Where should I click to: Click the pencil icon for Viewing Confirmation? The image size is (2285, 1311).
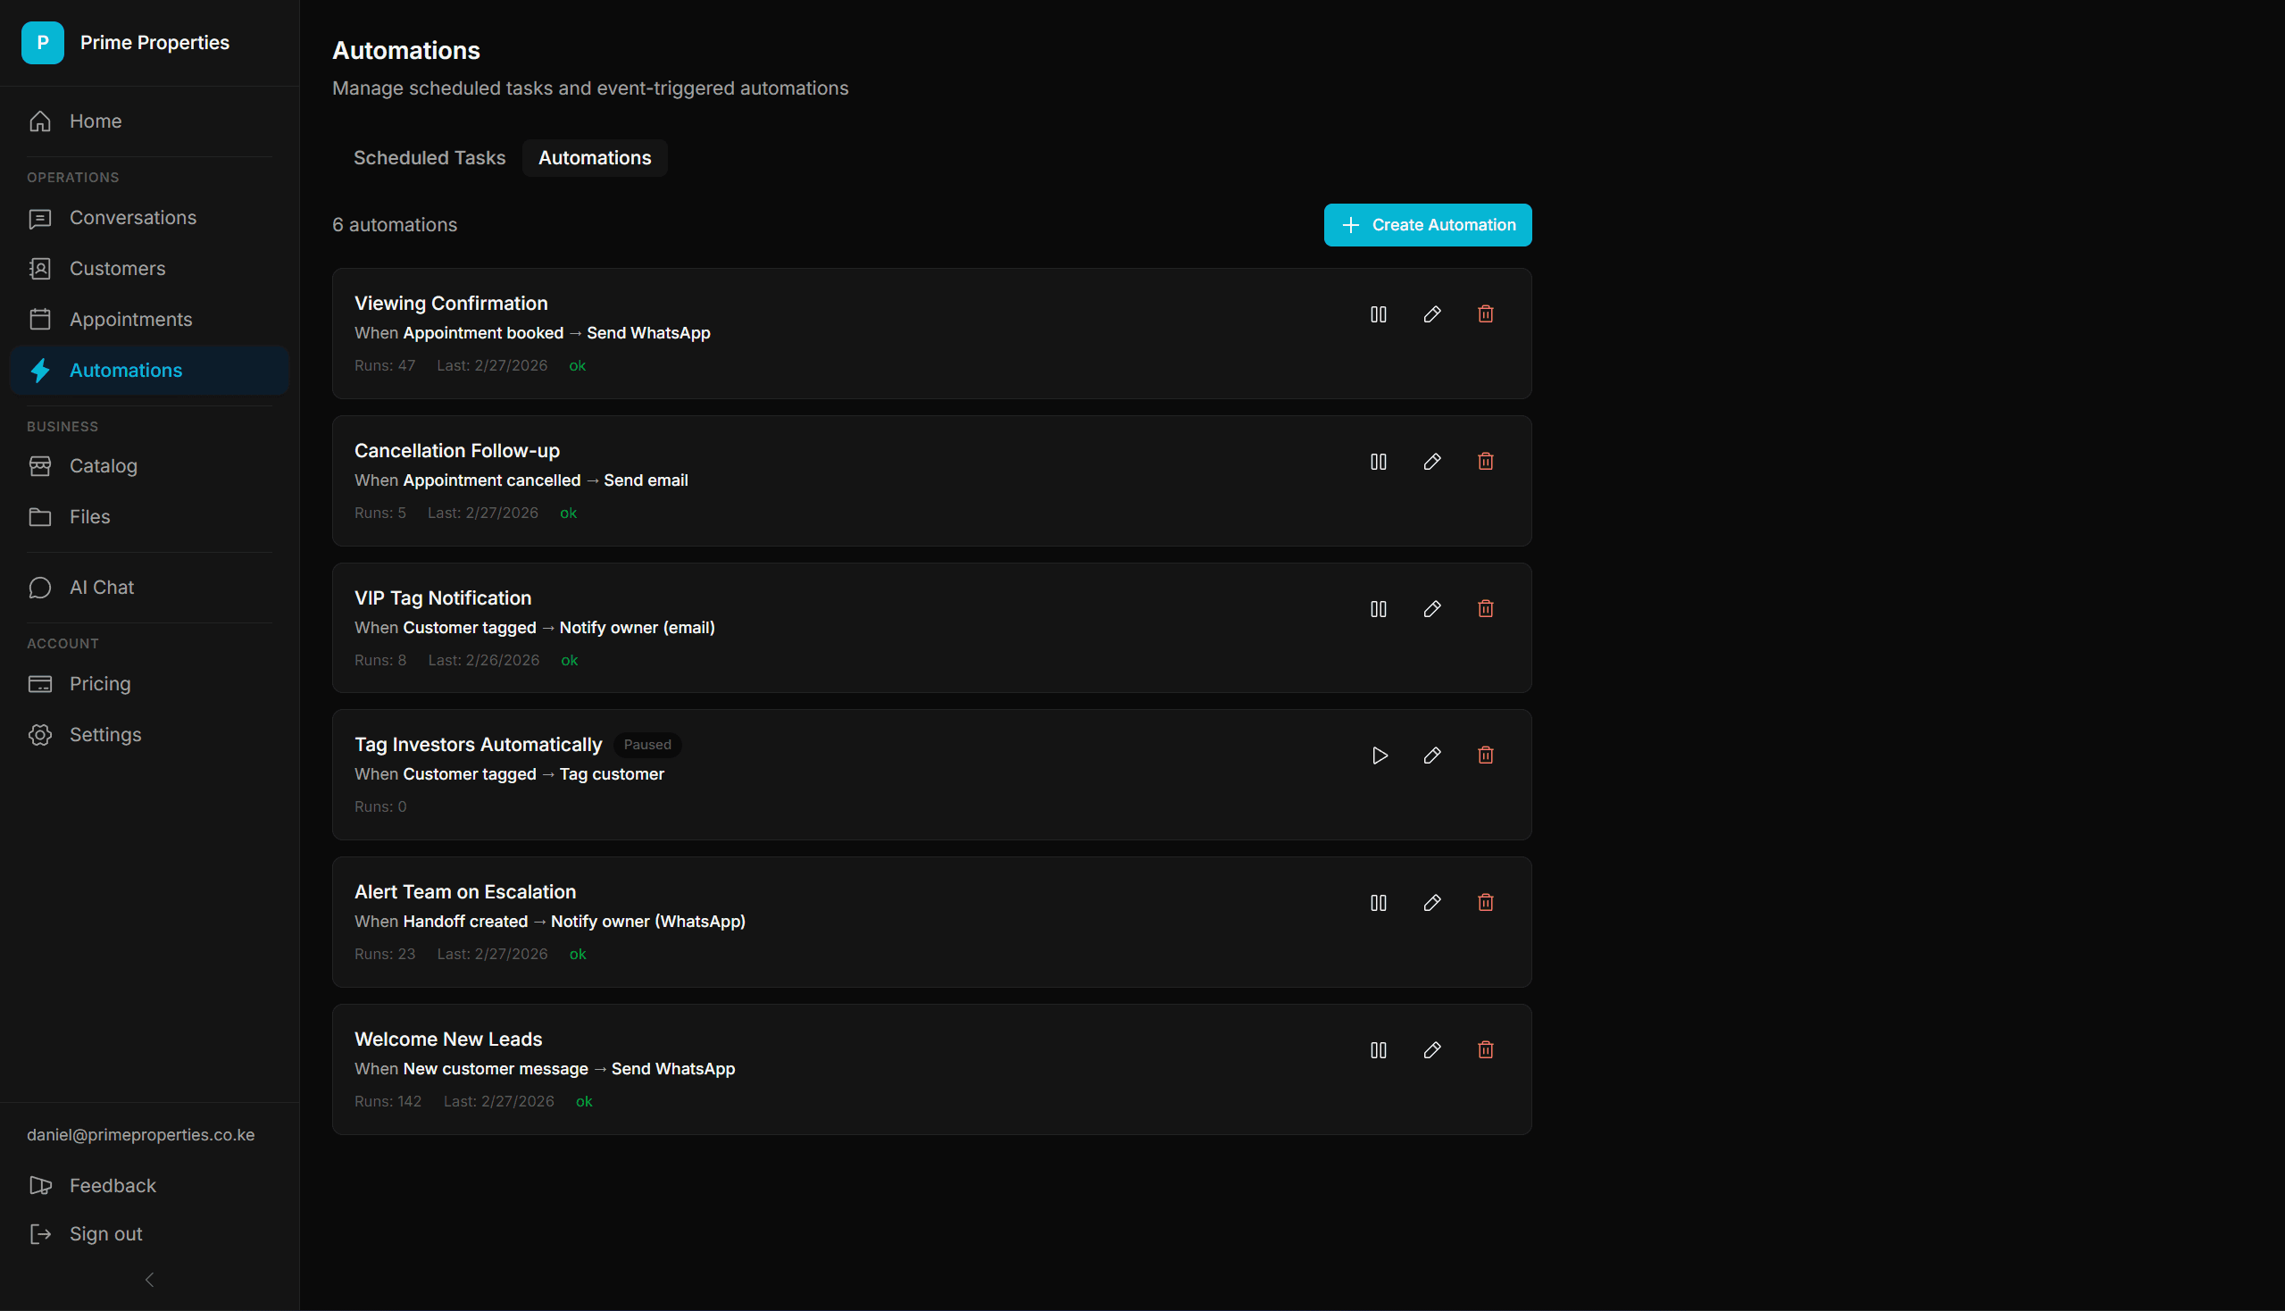[1431, 314]
